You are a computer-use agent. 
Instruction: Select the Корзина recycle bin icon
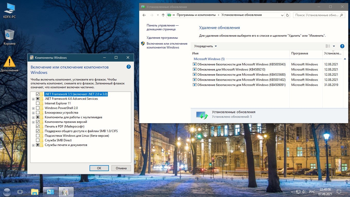click(10, 37)
